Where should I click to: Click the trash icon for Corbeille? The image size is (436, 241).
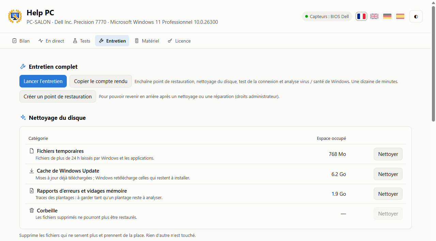click(x=32, y=210)
